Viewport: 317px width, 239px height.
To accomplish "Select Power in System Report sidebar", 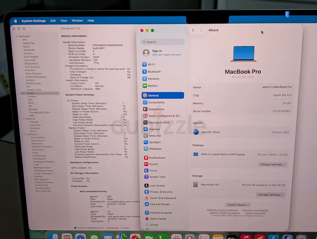I will (40, 93).
